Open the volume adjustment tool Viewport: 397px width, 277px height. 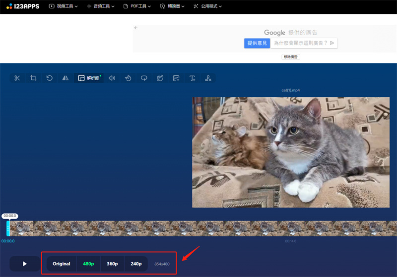(112, 78)
